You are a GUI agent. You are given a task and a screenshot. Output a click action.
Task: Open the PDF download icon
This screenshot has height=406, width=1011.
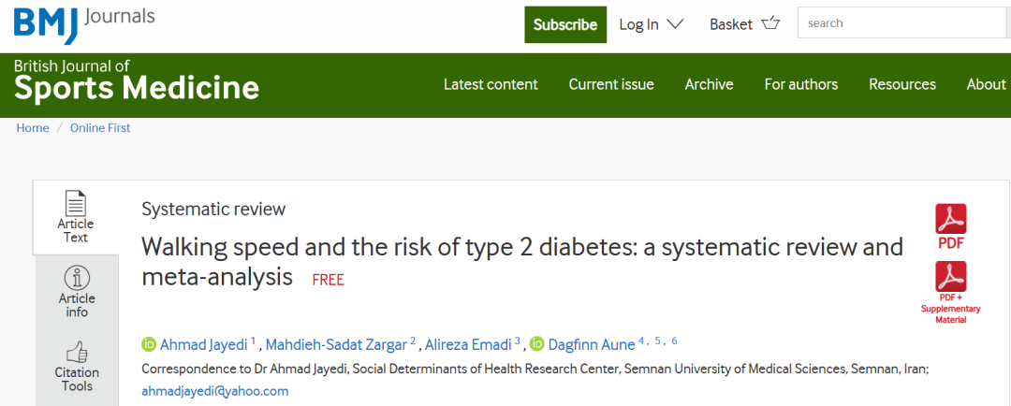point(951,219)
